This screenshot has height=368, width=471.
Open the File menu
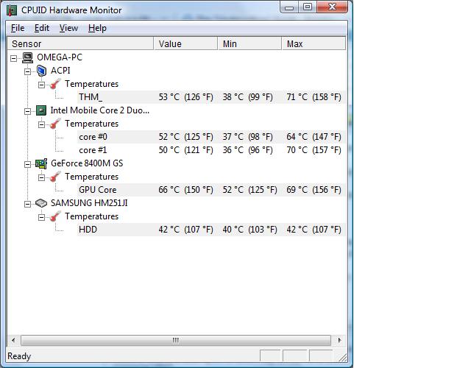18,28
